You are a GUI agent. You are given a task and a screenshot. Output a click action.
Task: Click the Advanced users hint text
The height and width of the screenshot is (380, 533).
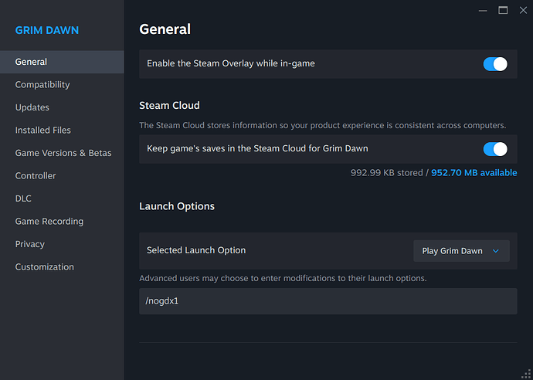(283, 278)
